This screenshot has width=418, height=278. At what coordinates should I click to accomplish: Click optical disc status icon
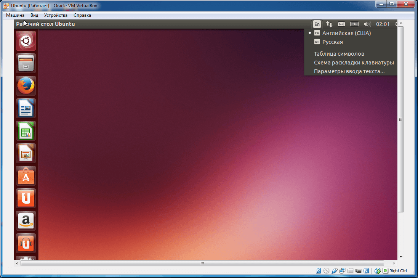click(x=326, y=270)
